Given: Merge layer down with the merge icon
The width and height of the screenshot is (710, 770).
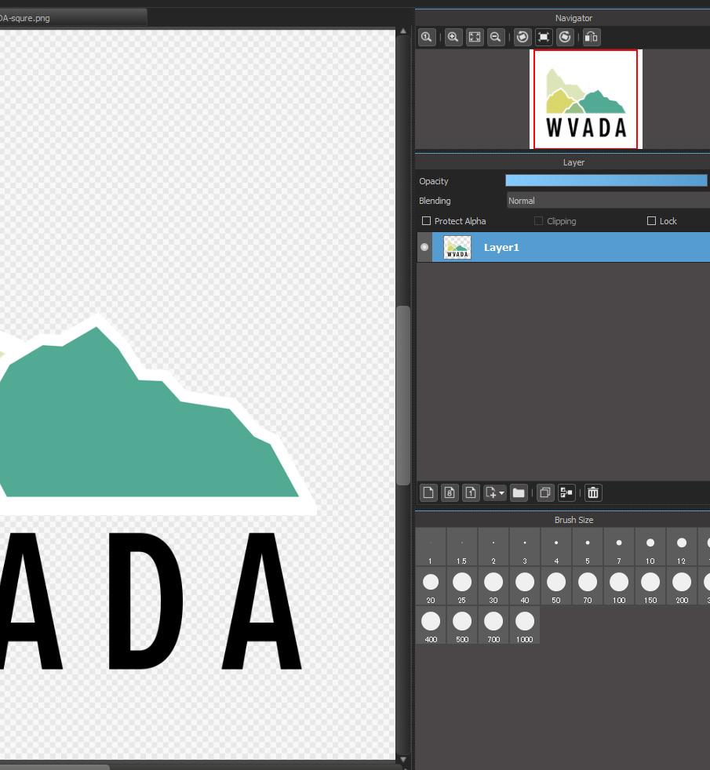Looking at the screenshot, I should point(566,492).
